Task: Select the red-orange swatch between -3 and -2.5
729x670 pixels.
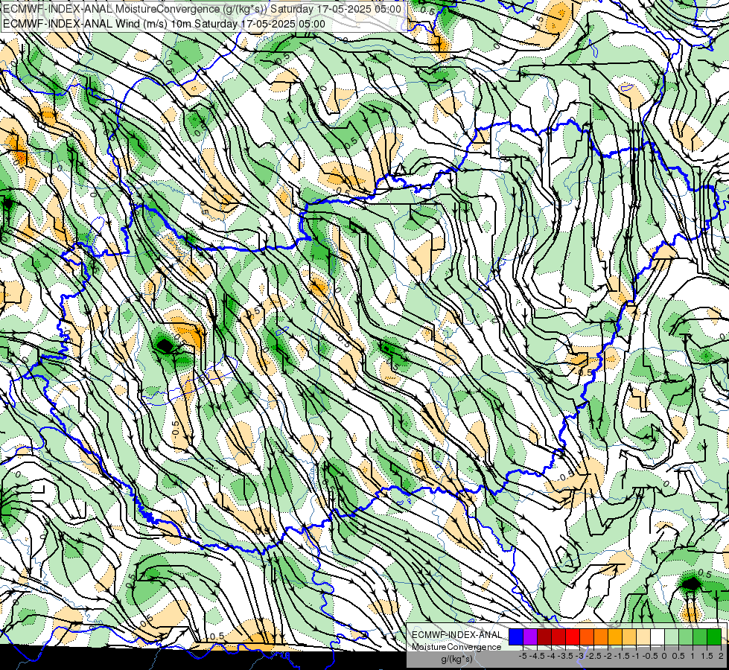Action: 587,636
